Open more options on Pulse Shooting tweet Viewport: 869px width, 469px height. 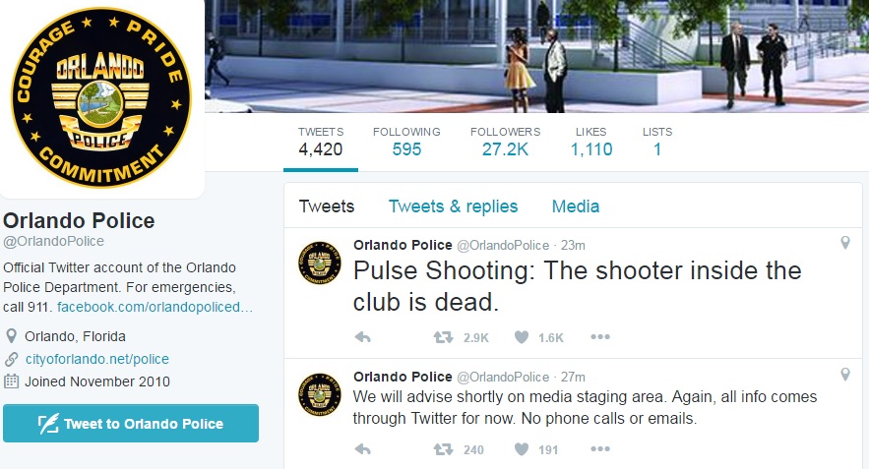(600, 336)
